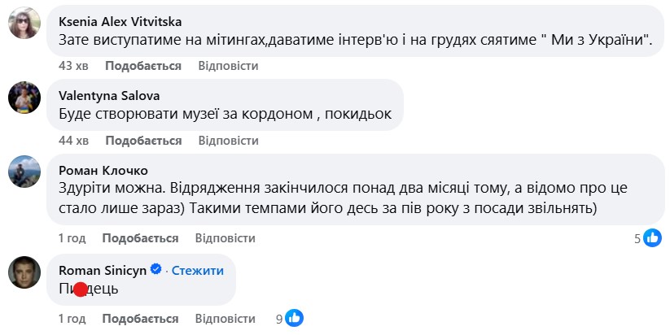Click the 43 хв timestamp
The height and width of the screenshot is (335, 670).
(x=74, y=65)
